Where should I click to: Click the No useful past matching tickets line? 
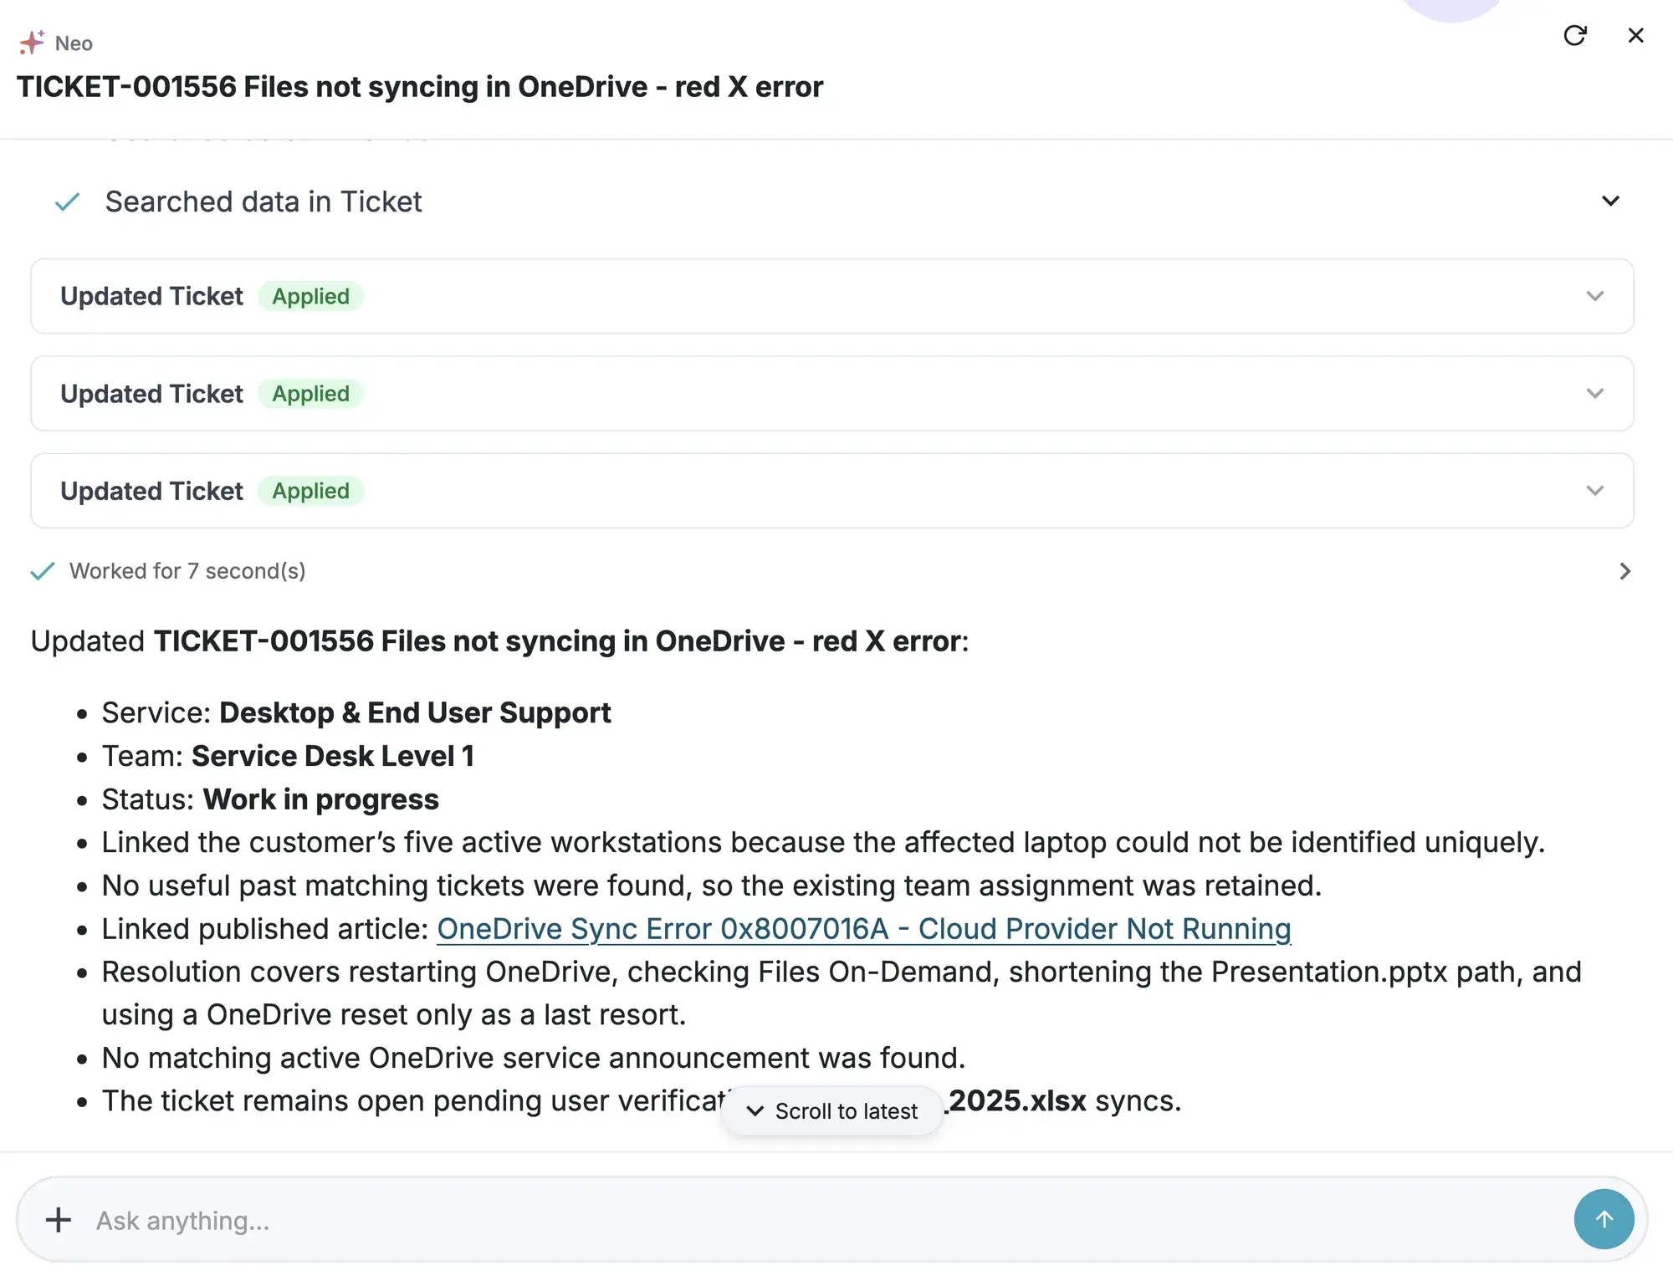coord(712,886)
